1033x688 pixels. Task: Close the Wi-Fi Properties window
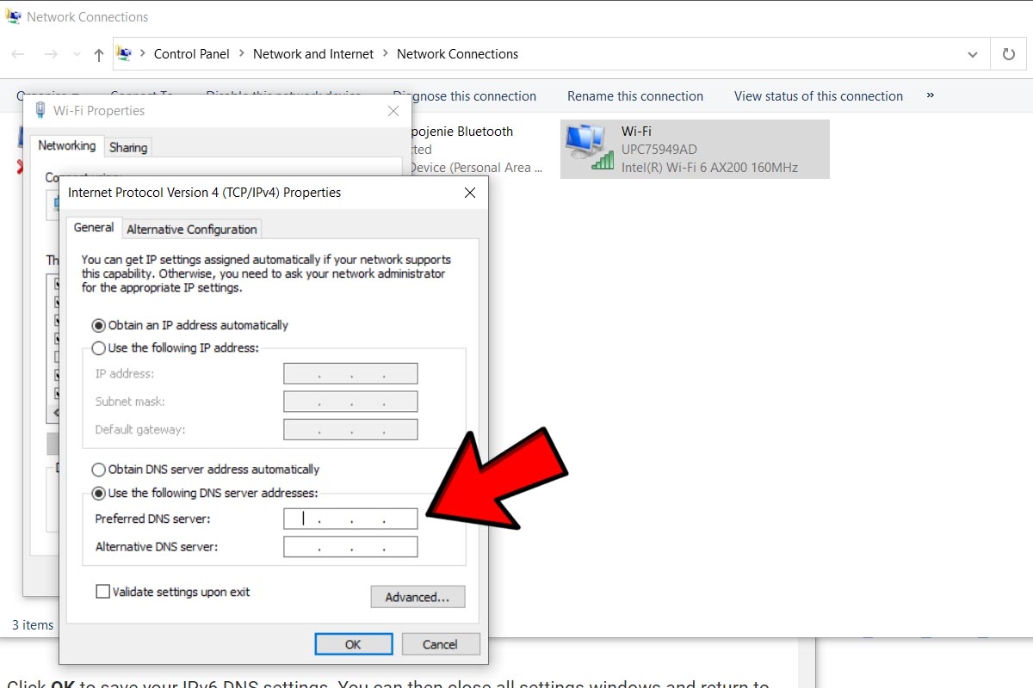click(x=393, y=111)
